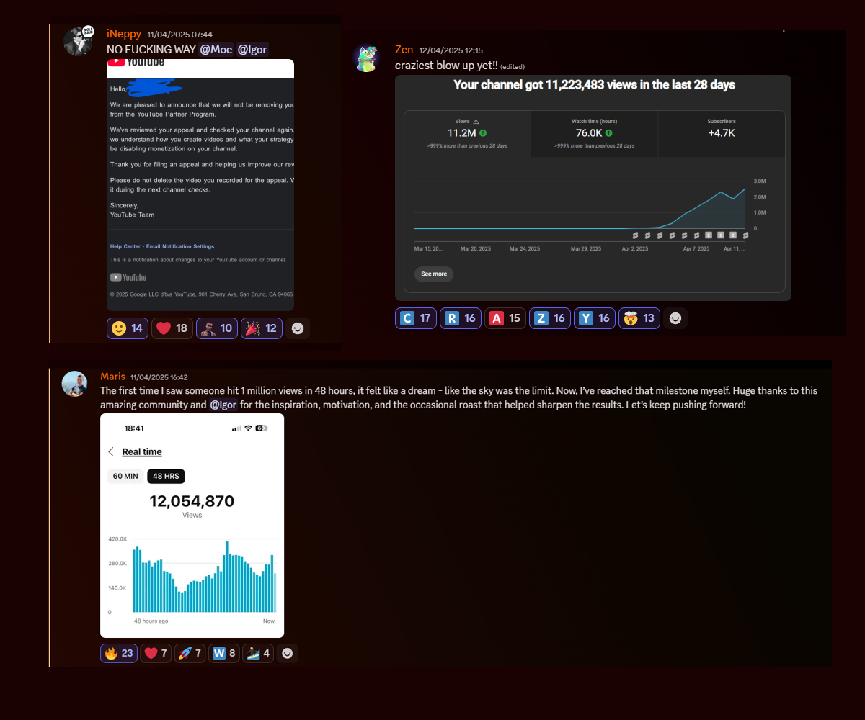Toggle the letter C reaction with 17
This screenshot has width=865, height=720.
pos(416,318)
